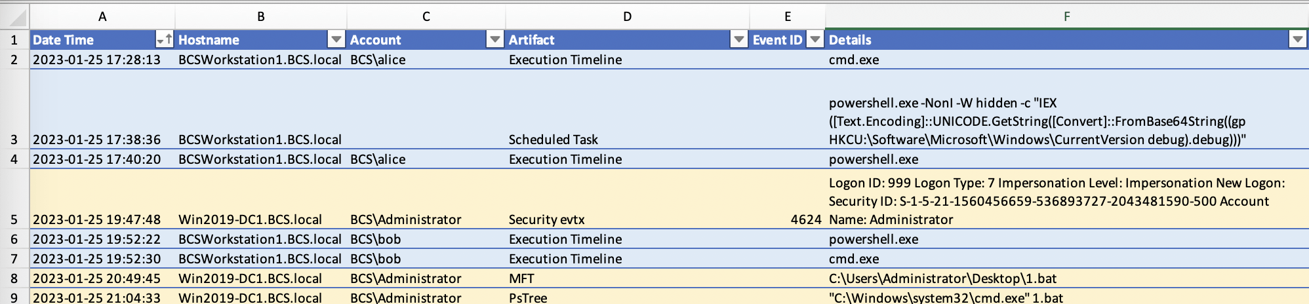The image size is (1309, 304).
Task: Open the Hostname filter dropdown
Action: click(336, 40)
